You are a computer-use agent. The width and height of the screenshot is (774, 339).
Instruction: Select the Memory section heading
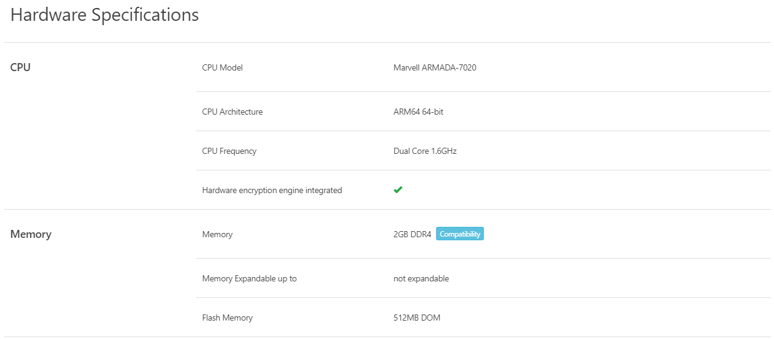[x=31, y=234]
